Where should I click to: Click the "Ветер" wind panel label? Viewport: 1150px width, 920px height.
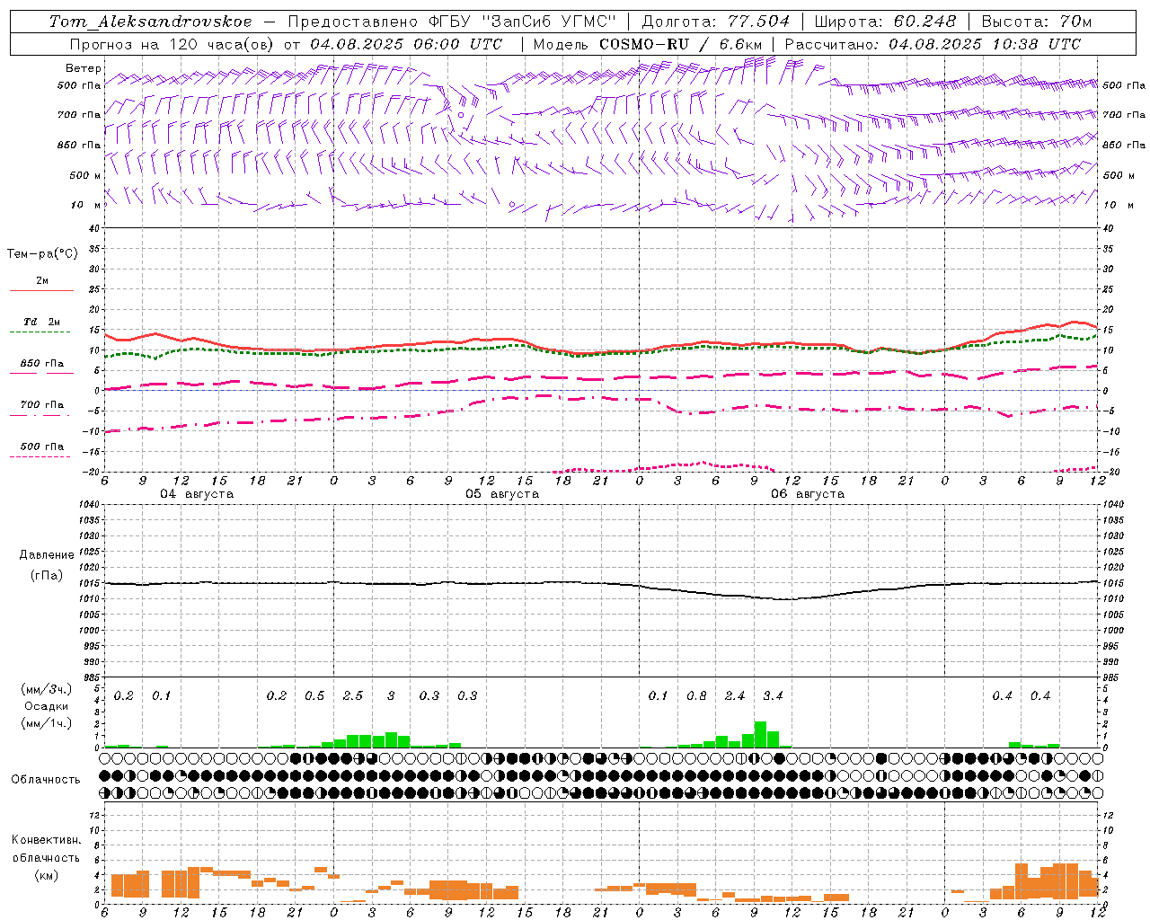pyautogui.click(x=83, y=68)
